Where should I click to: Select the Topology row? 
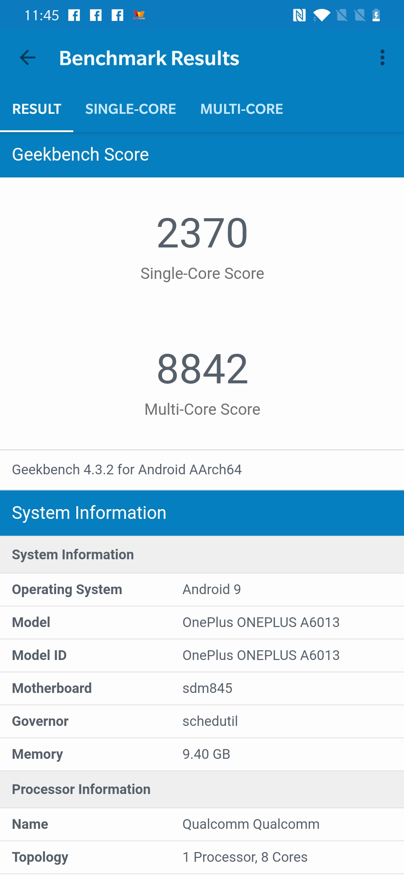tap(202, 857)
